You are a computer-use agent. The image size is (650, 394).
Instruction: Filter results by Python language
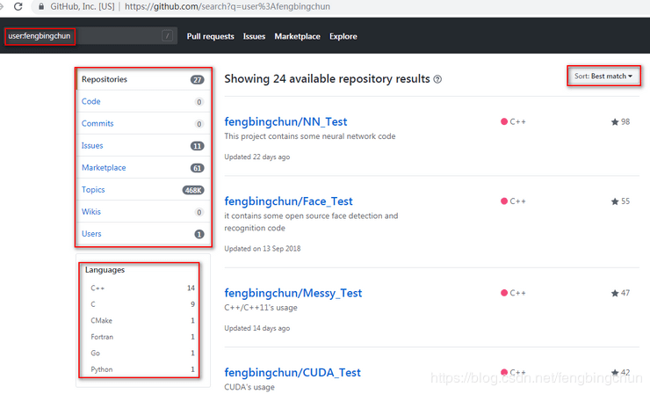142,369
